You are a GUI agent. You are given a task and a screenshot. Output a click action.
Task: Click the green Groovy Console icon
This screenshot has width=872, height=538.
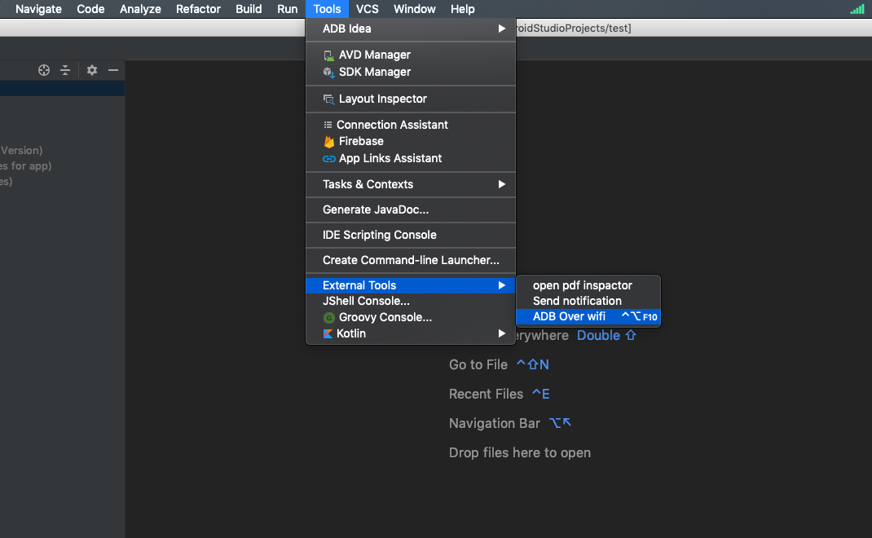328,318
